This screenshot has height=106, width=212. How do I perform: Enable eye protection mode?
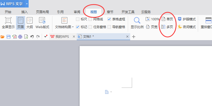pyautogui.click(x=187, y=19)
